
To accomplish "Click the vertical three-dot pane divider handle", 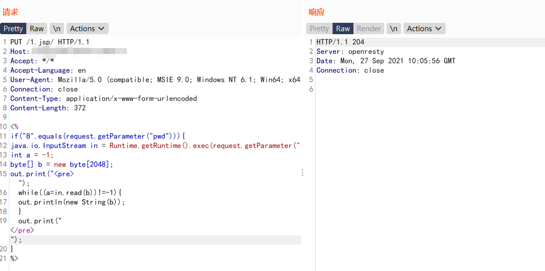I will [x=302, y=172].
